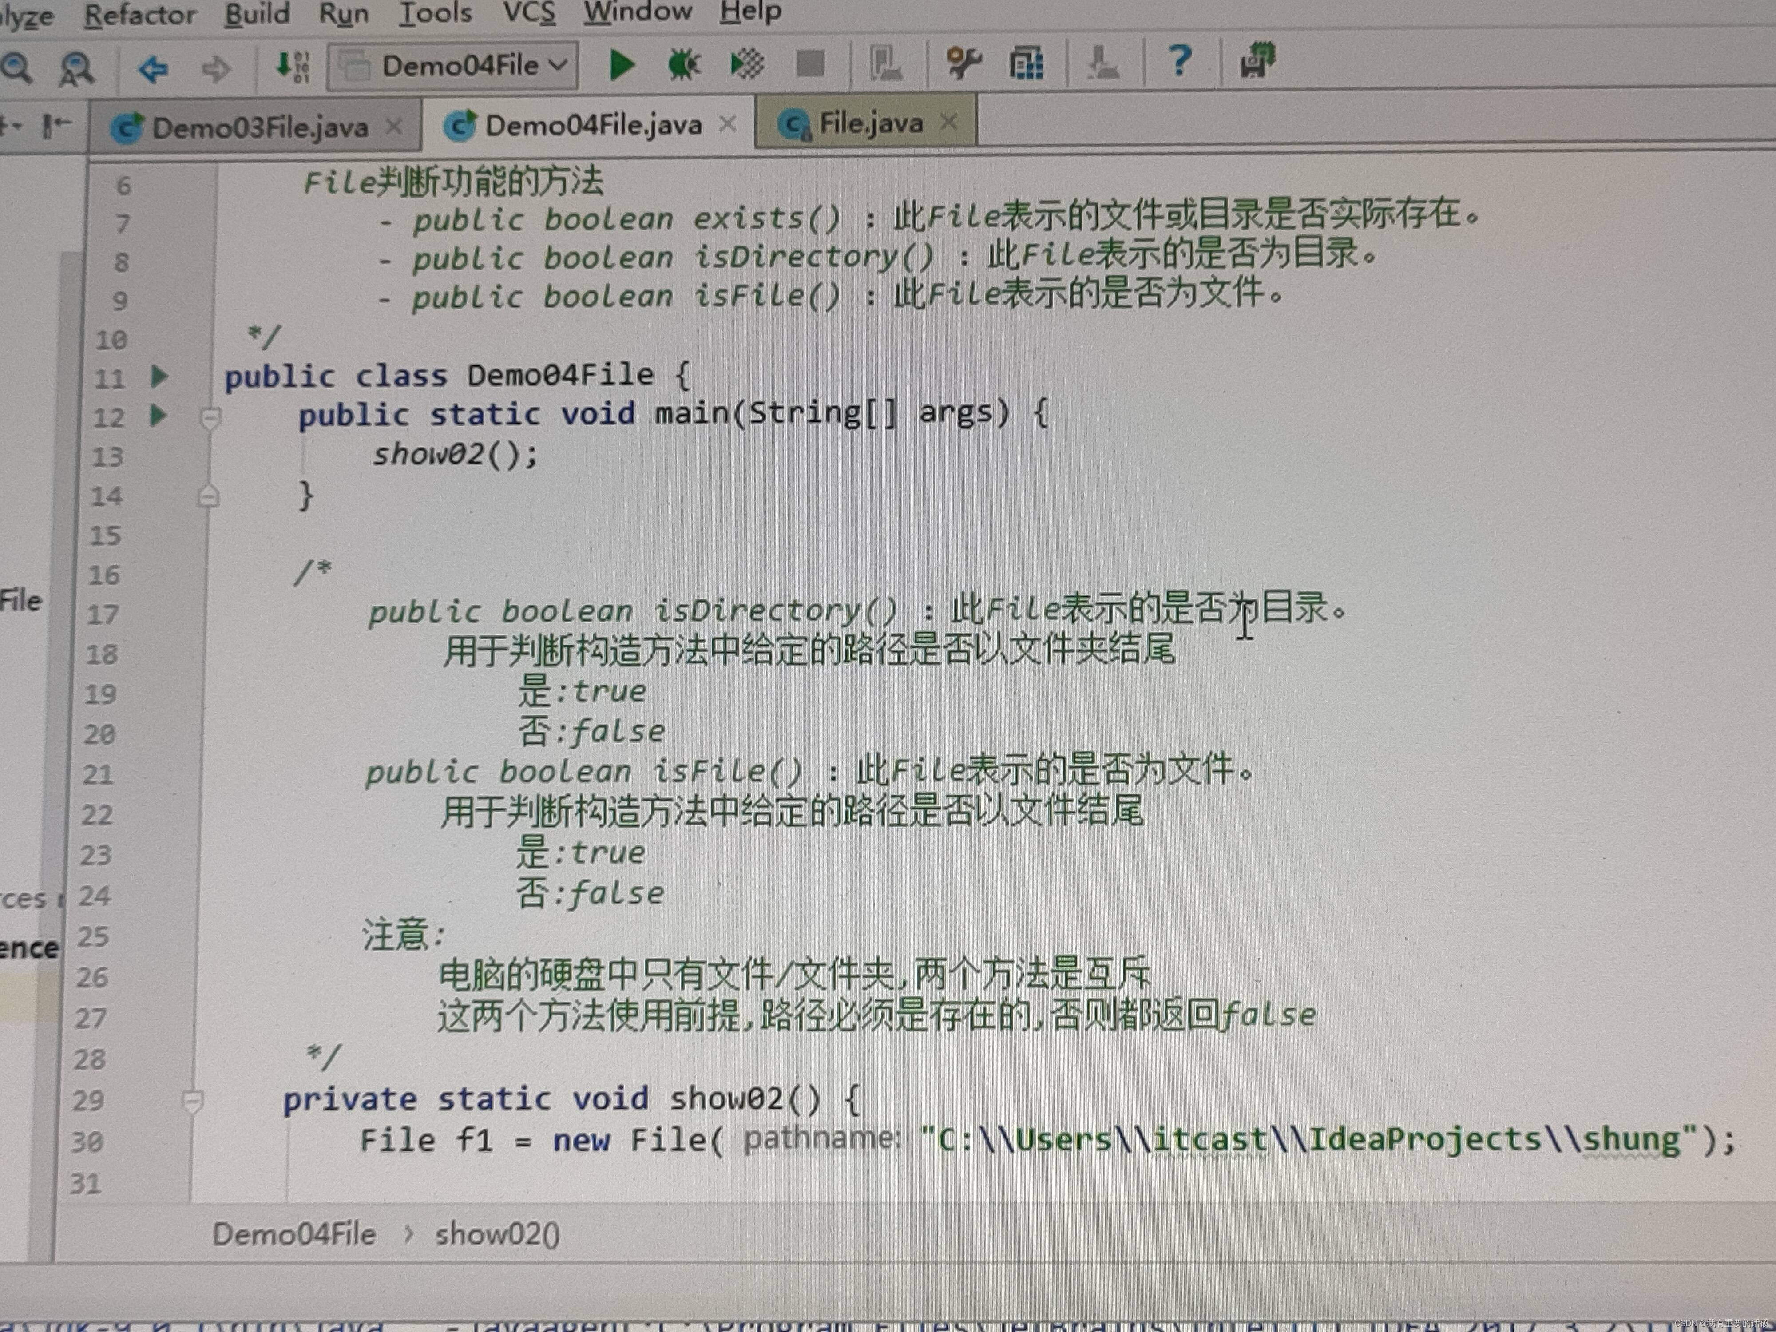Open Project Structure icon

(1026, 63)
